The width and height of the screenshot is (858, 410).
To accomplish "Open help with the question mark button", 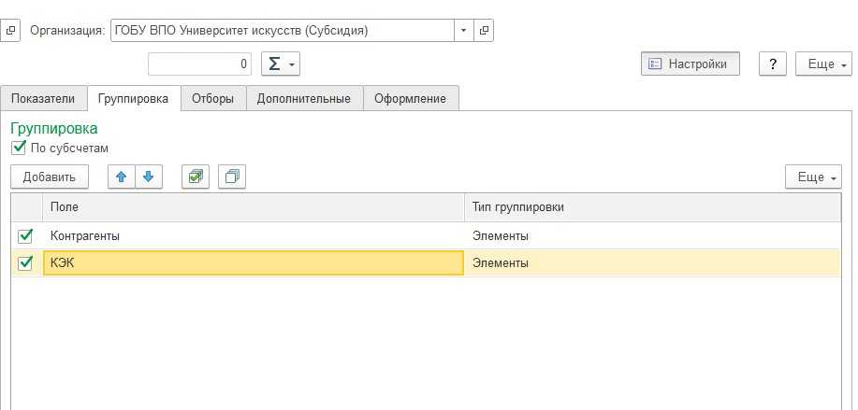I will [x=772, y=64].
